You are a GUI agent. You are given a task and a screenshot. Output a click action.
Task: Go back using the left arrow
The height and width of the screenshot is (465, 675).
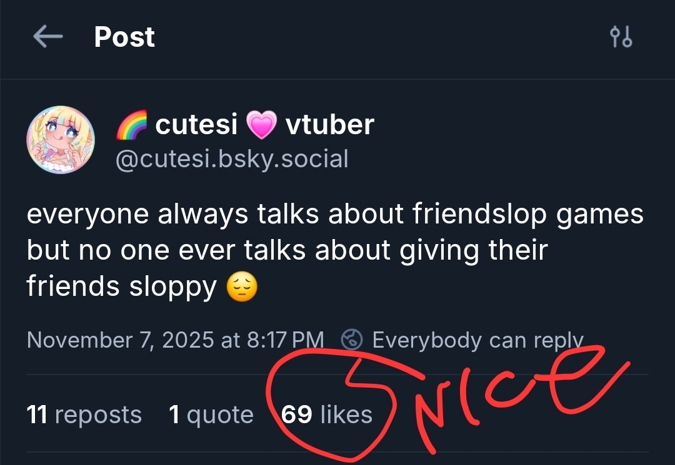(x=48, y=37)
